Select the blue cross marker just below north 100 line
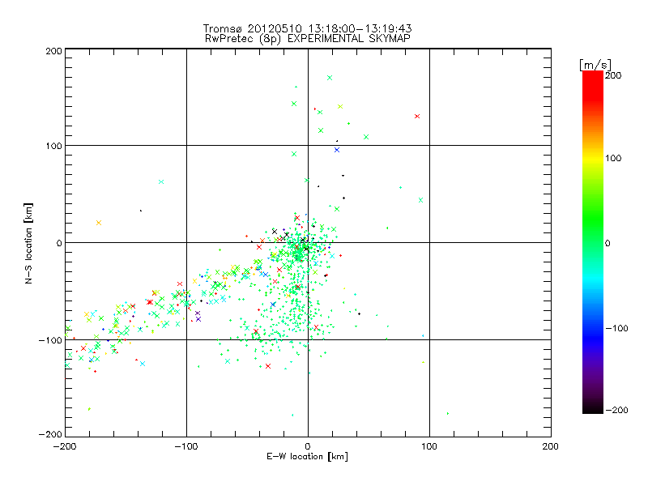This screenshot has width=648, height=486. coord(337,149)
